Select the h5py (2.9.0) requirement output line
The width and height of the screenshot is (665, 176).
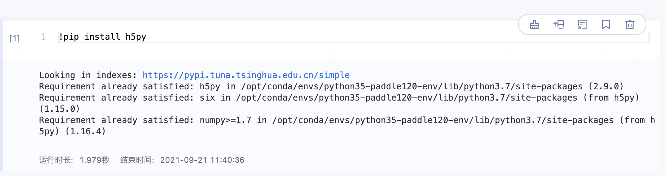tap(331, 86)
